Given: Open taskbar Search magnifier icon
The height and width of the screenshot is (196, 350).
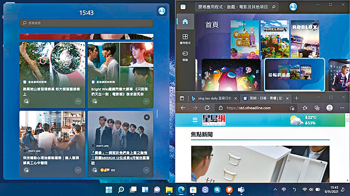Looking at the screenshot, I should click(121, 190).
